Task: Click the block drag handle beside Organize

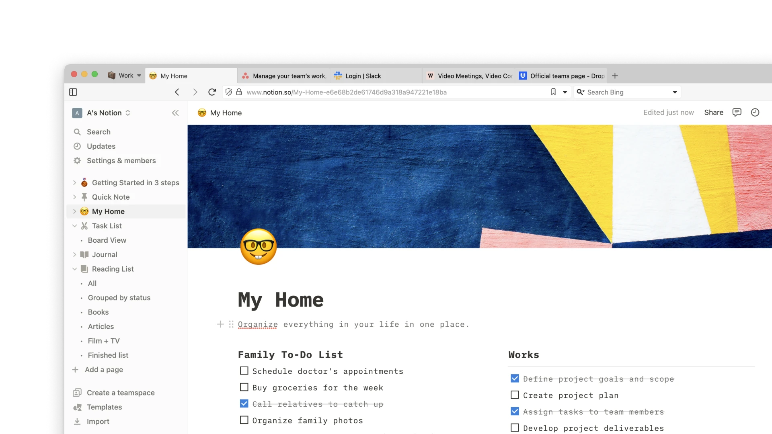Action: pos(231,324)
